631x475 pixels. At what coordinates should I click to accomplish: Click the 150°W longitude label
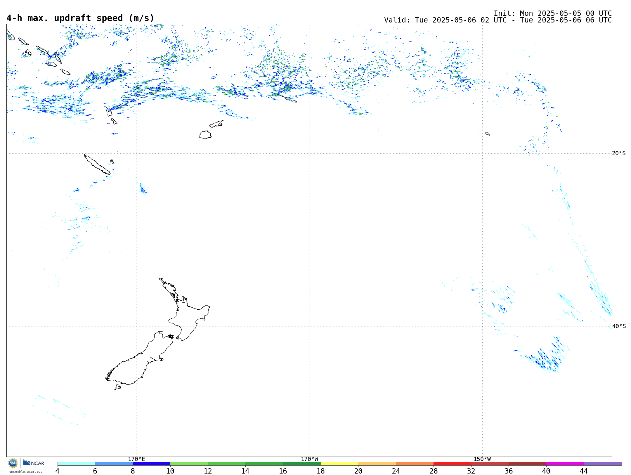click(x=482, y=459)
